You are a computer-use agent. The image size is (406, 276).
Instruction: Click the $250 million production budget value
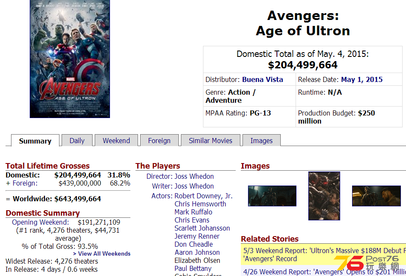click(337, 117)
